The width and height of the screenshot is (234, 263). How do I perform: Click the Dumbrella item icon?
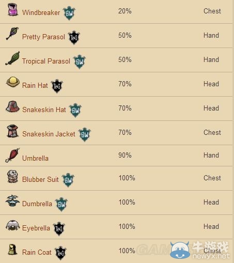[12, 200]
